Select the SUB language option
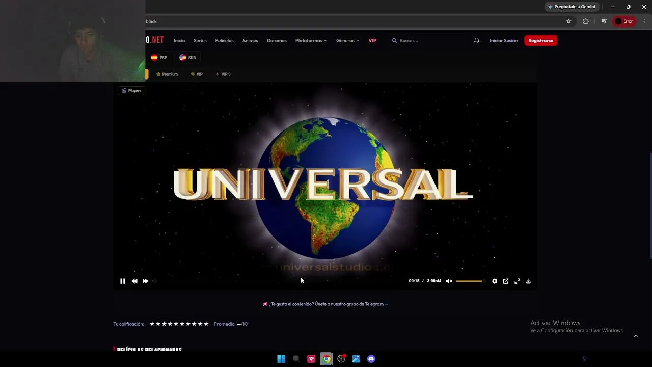 pos(187,58)
